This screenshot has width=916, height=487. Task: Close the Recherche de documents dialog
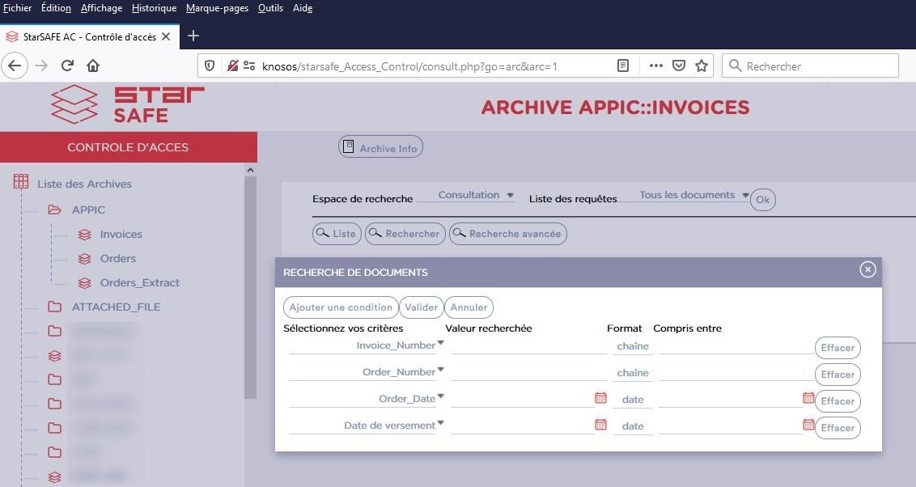click(867, 270)
